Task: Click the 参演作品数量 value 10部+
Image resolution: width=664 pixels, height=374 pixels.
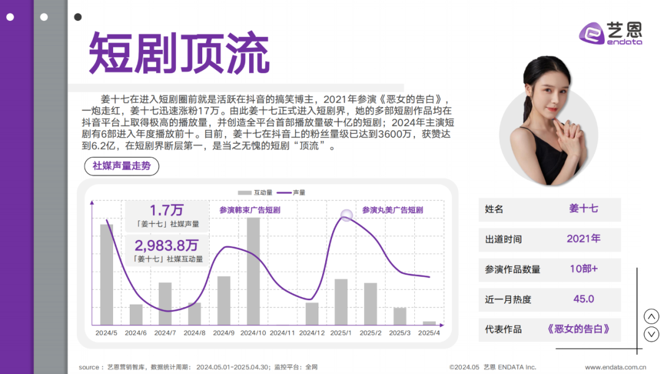Action: click(583, 269)
